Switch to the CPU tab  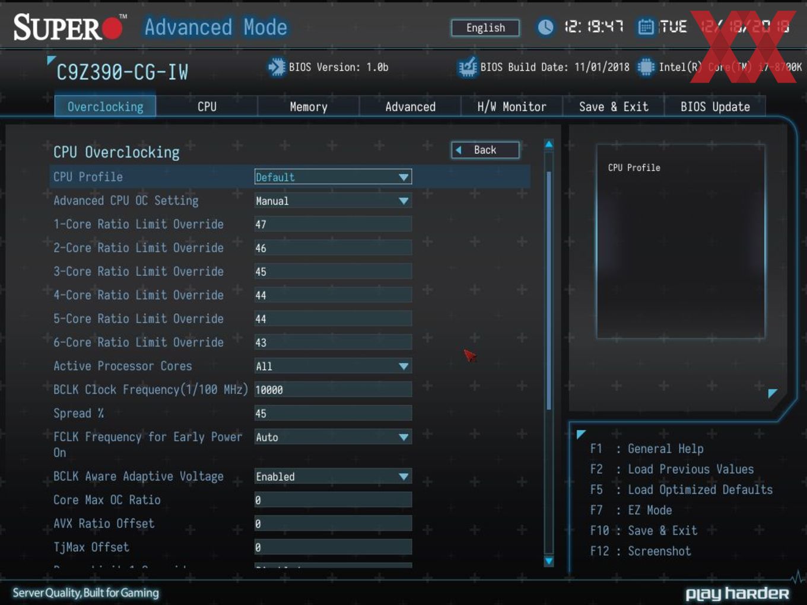[207, 107]
